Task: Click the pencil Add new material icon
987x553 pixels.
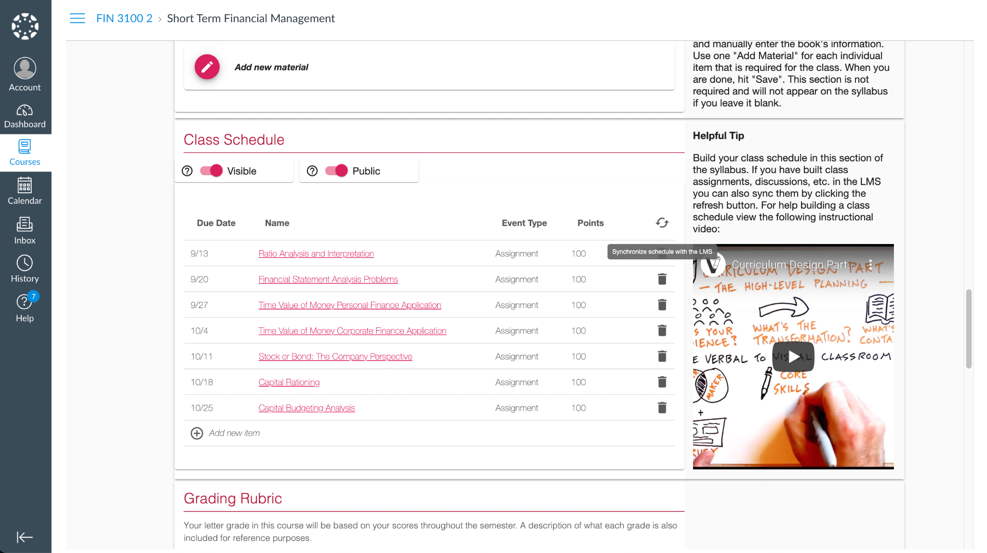Action: coord(207,67)
